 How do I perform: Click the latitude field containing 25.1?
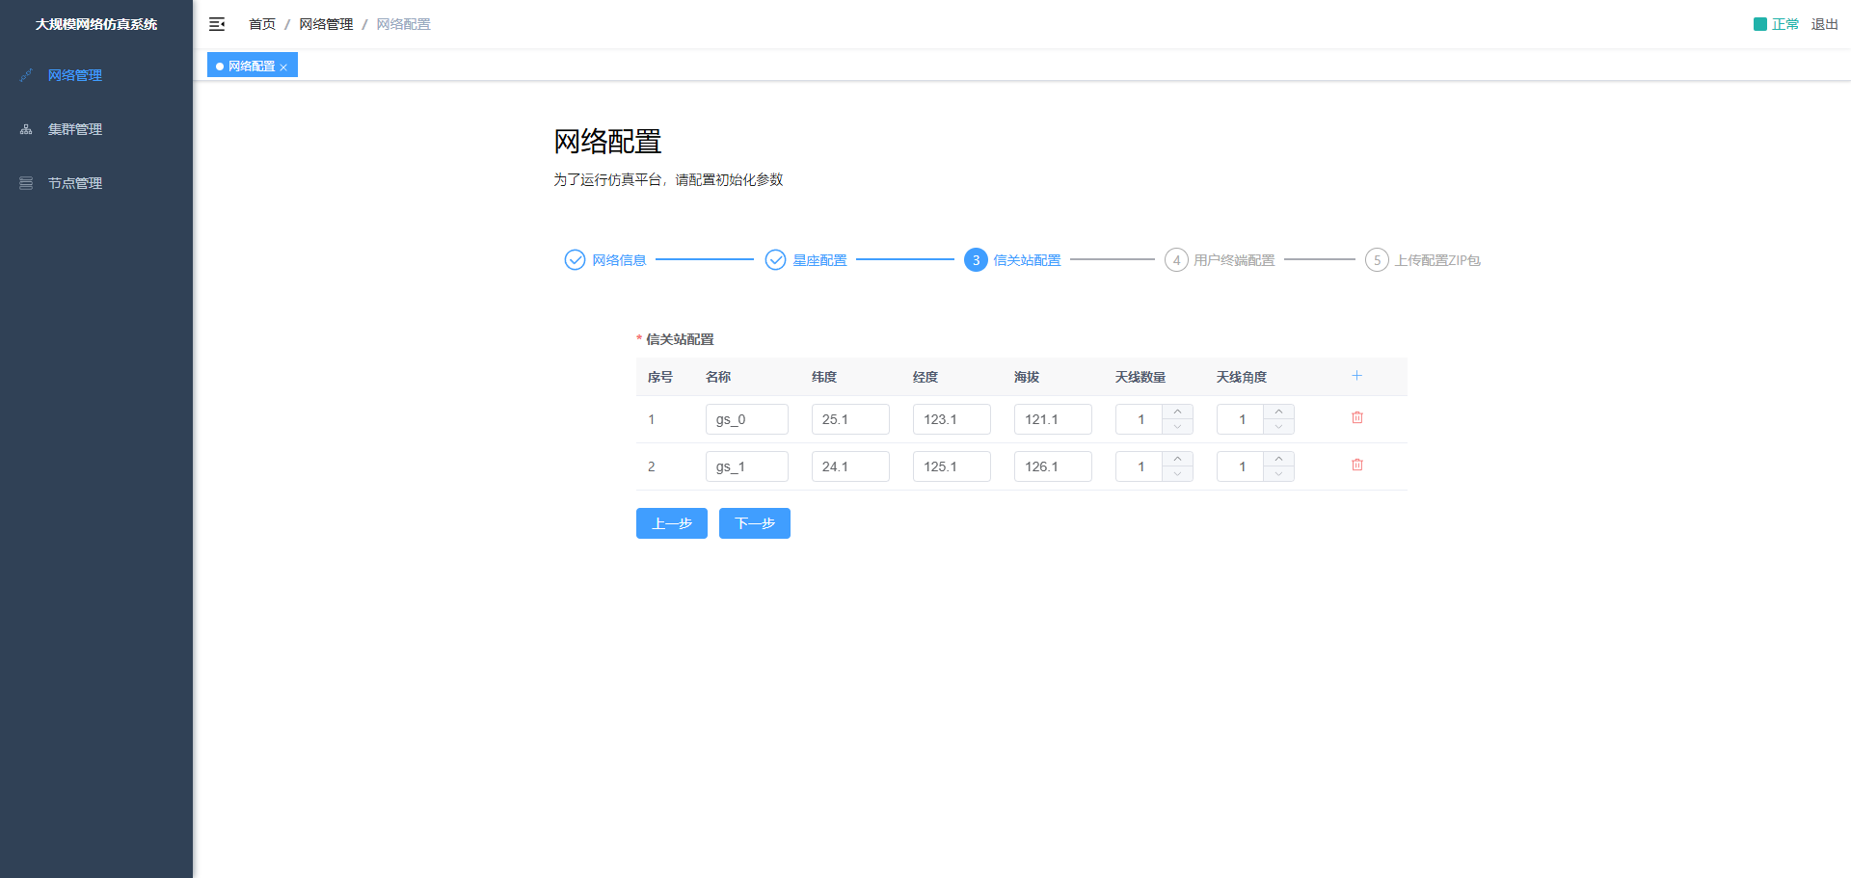pyautogui.click(x=849, y=419)
